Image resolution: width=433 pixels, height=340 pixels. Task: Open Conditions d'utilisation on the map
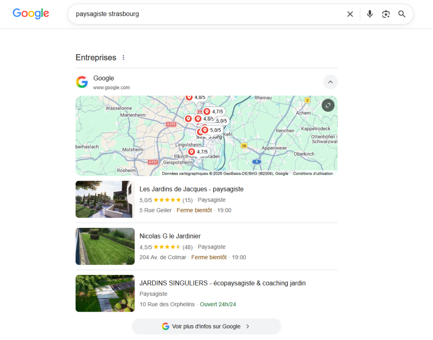313,173
